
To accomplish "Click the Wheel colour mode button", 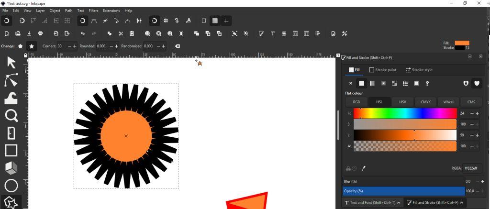I will click(448, 102).
